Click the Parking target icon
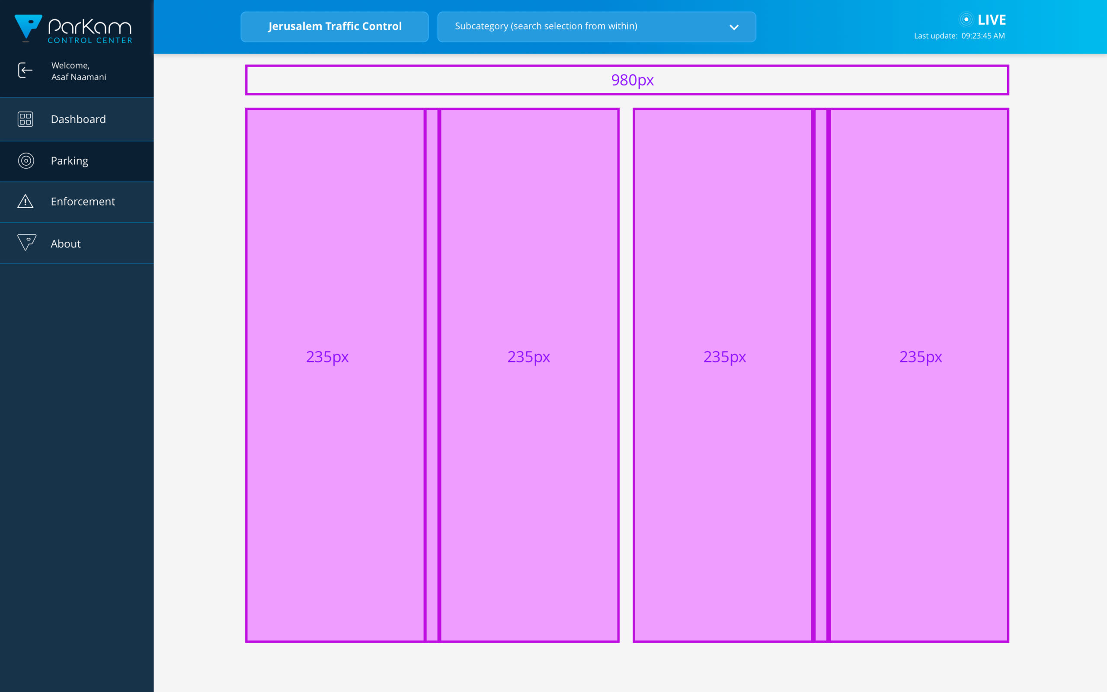 (x=26, y=160)
